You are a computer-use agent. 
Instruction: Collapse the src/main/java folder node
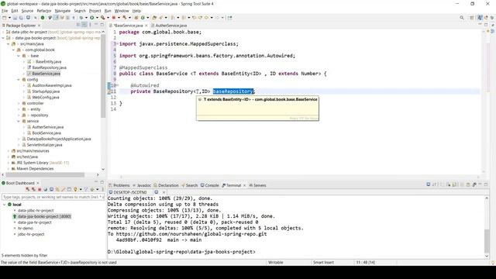coord(9,44)
